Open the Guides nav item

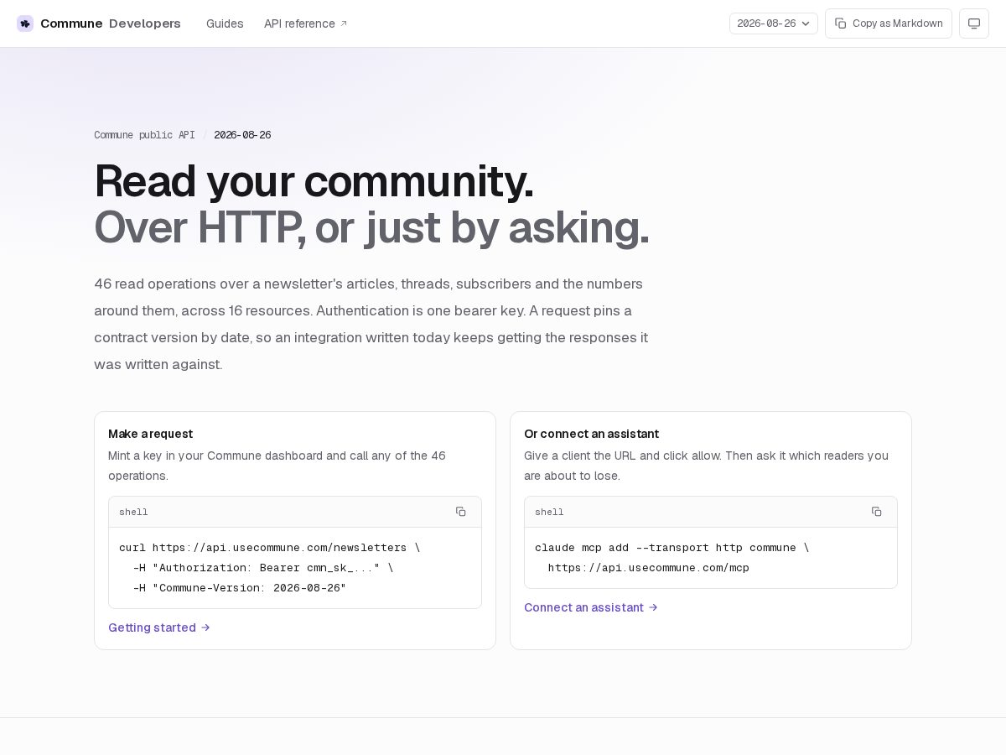click(x=225, y=23)
